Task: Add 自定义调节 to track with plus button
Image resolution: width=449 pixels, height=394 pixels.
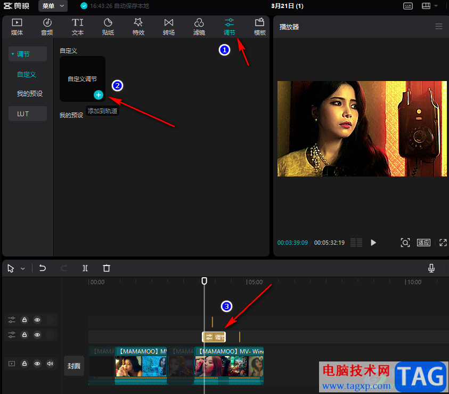Action: [98, 95]
